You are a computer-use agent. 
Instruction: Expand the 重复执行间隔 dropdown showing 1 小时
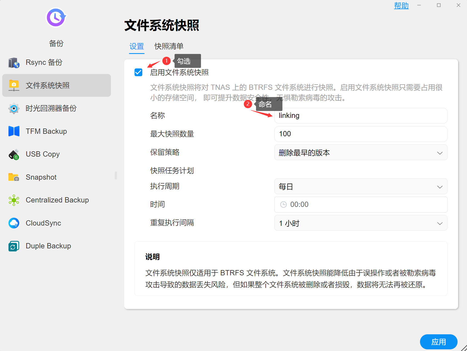(x=361, y=223)
